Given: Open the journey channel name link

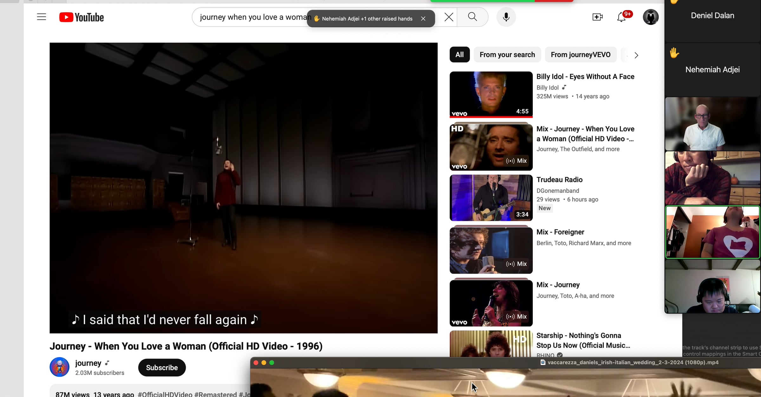Looking at the screenshot, I should tap(88, 363).
